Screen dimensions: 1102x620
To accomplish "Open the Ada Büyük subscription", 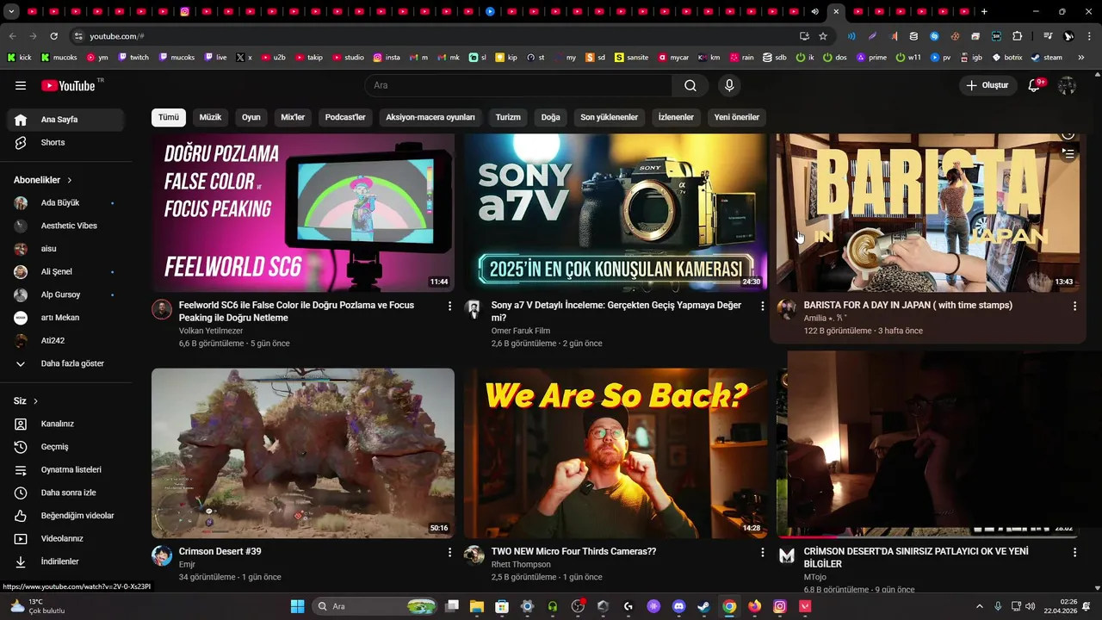I will point(65,203).
